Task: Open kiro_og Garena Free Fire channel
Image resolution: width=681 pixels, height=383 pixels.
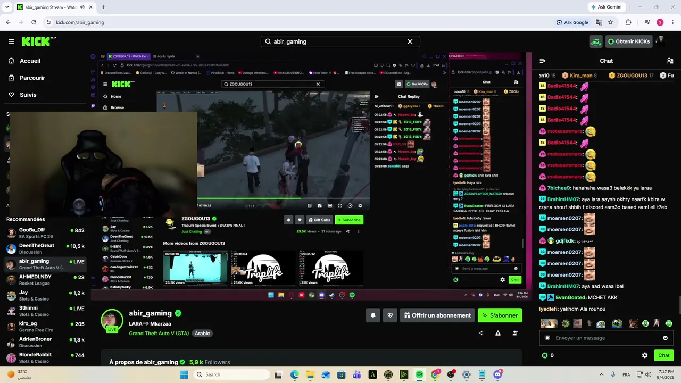Action: coord(46,327)
